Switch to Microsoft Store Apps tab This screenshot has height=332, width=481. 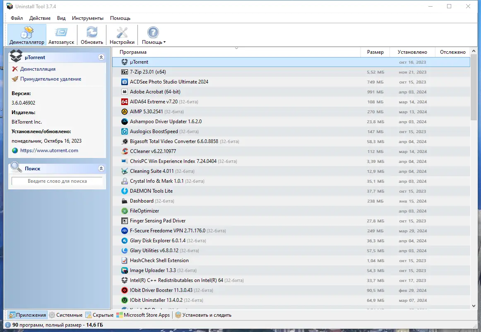pos(143,315)
